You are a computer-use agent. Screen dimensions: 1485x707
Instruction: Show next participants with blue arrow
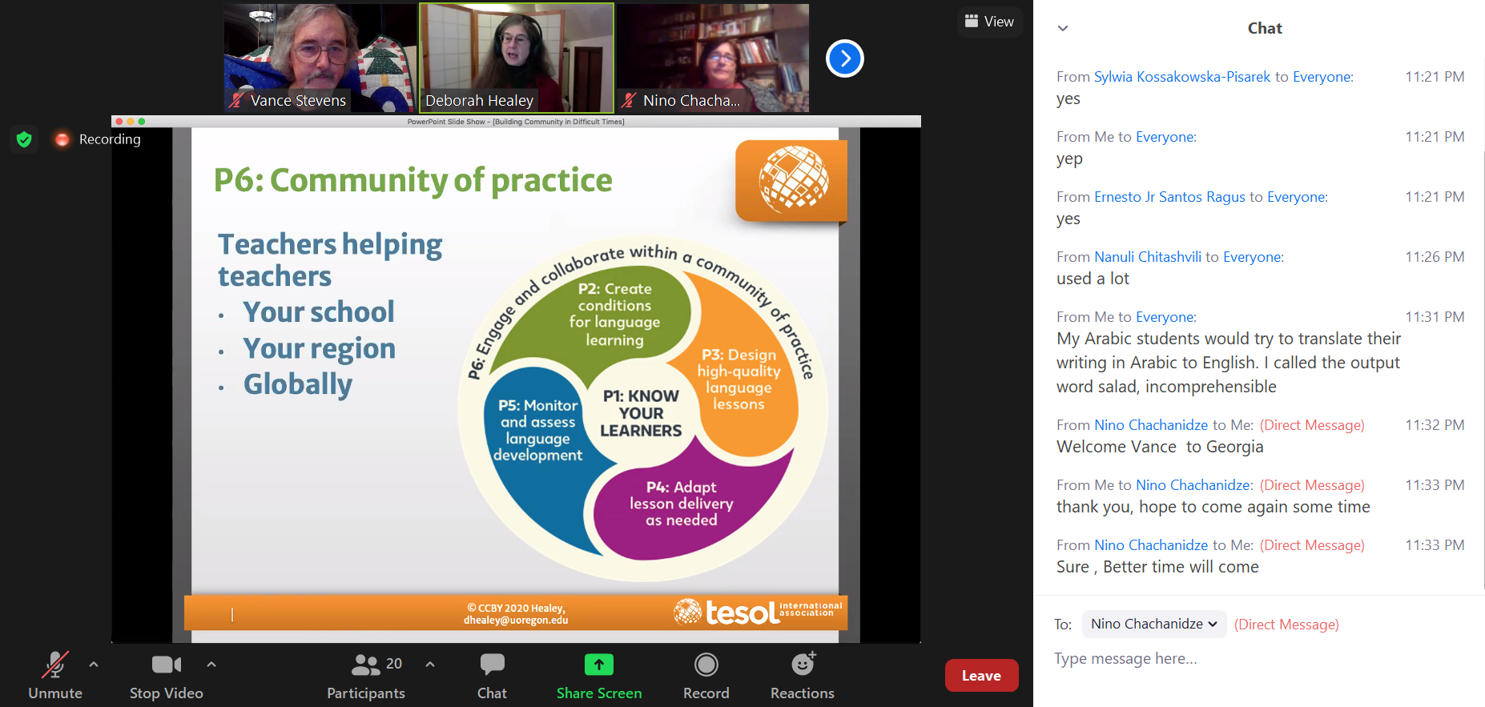pyautogui.click(x=844, y=58)
